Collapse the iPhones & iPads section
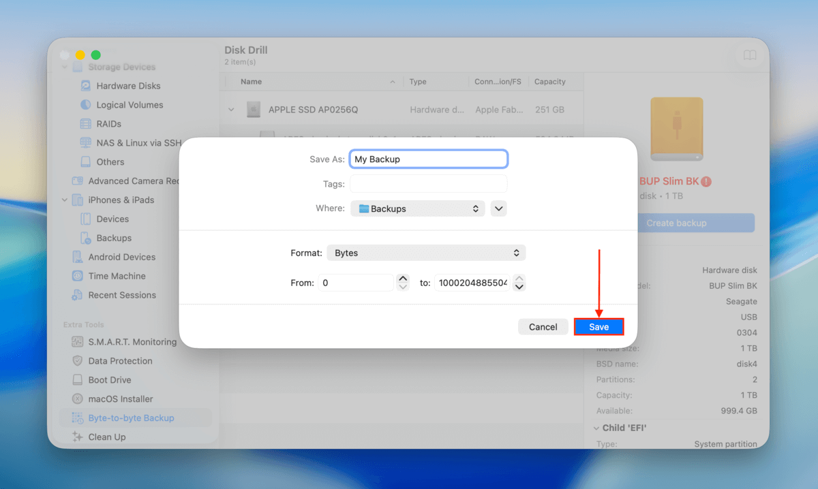 point(65,200)
